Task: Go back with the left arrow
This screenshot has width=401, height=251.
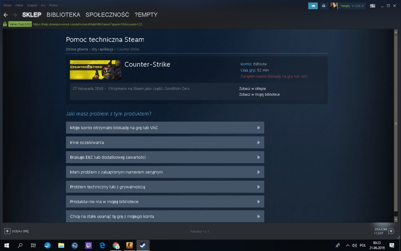Action: click(6, 15)
